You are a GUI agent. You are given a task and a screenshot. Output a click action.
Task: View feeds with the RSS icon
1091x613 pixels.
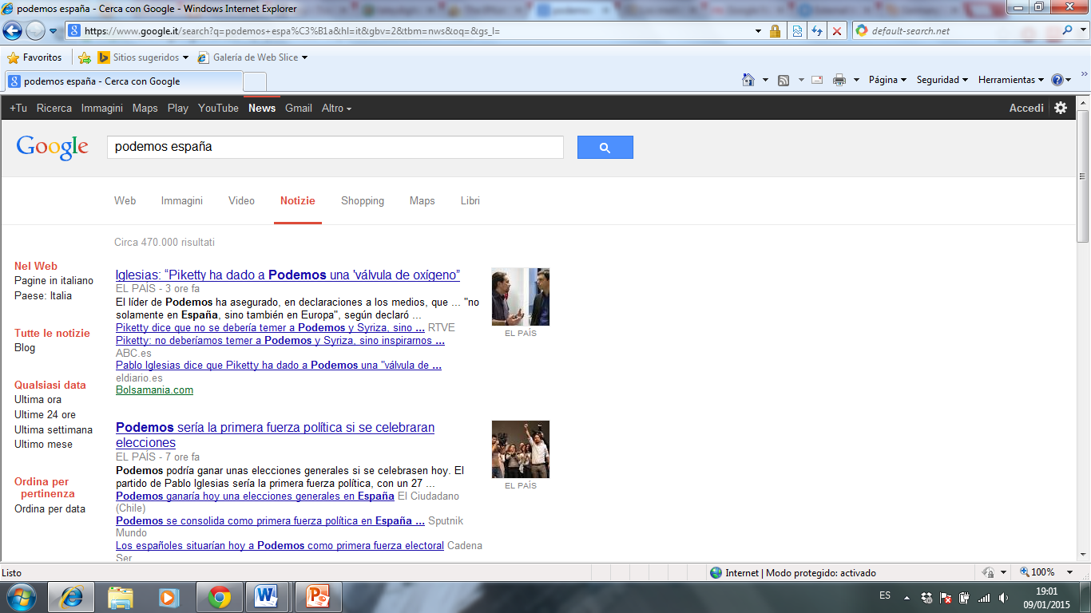pyautogui.click(x=784, y=80)
